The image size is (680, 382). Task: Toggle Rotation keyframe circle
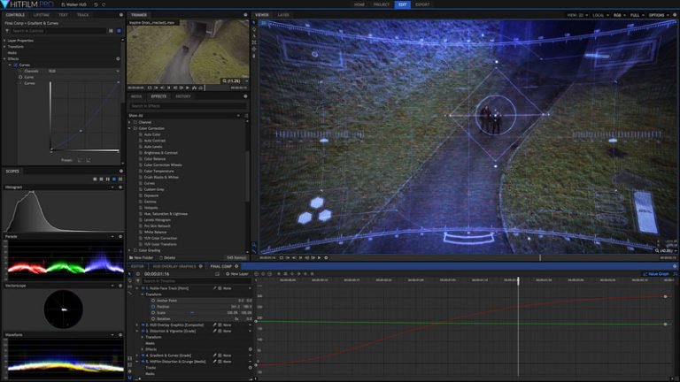coord(153,318)
